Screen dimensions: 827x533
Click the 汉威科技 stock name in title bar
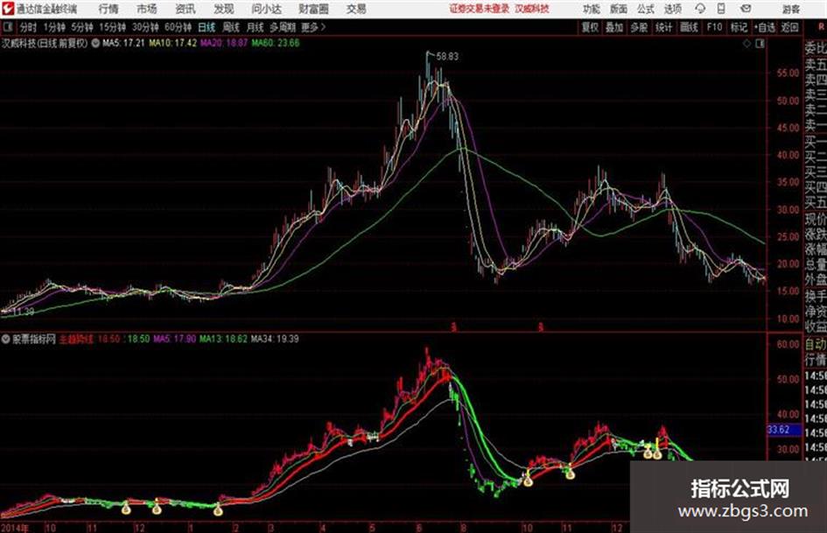click(532, 9)
